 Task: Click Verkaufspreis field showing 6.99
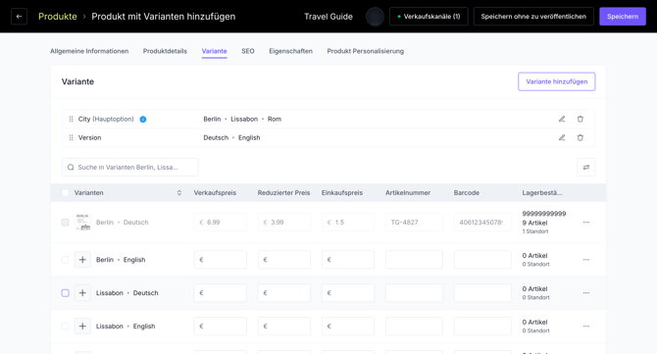(x=221, y=222)
